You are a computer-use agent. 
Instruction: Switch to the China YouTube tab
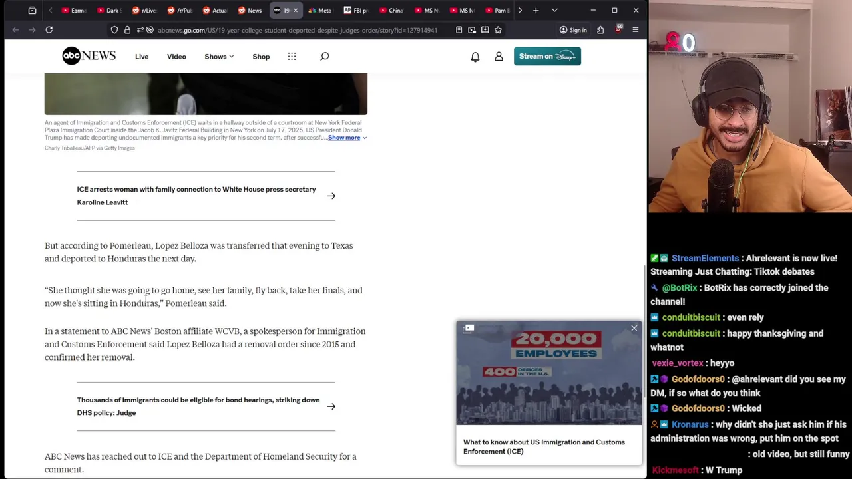click(x=391, y=10)
